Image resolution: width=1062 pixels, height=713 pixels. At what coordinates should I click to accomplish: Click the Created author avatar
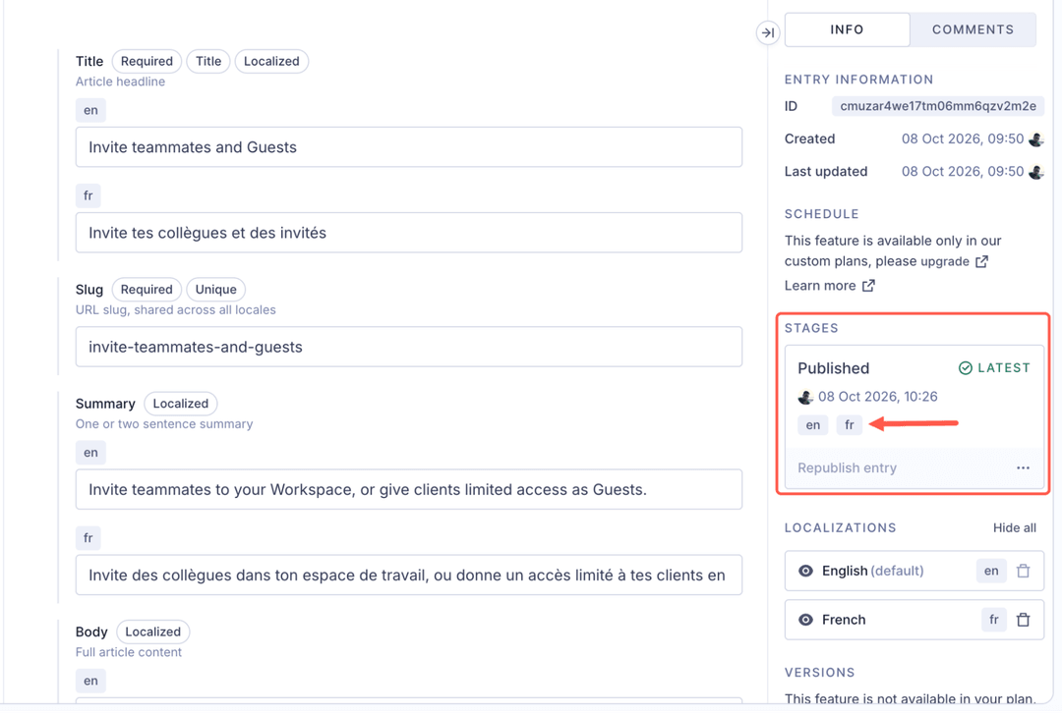point(1035,139)
